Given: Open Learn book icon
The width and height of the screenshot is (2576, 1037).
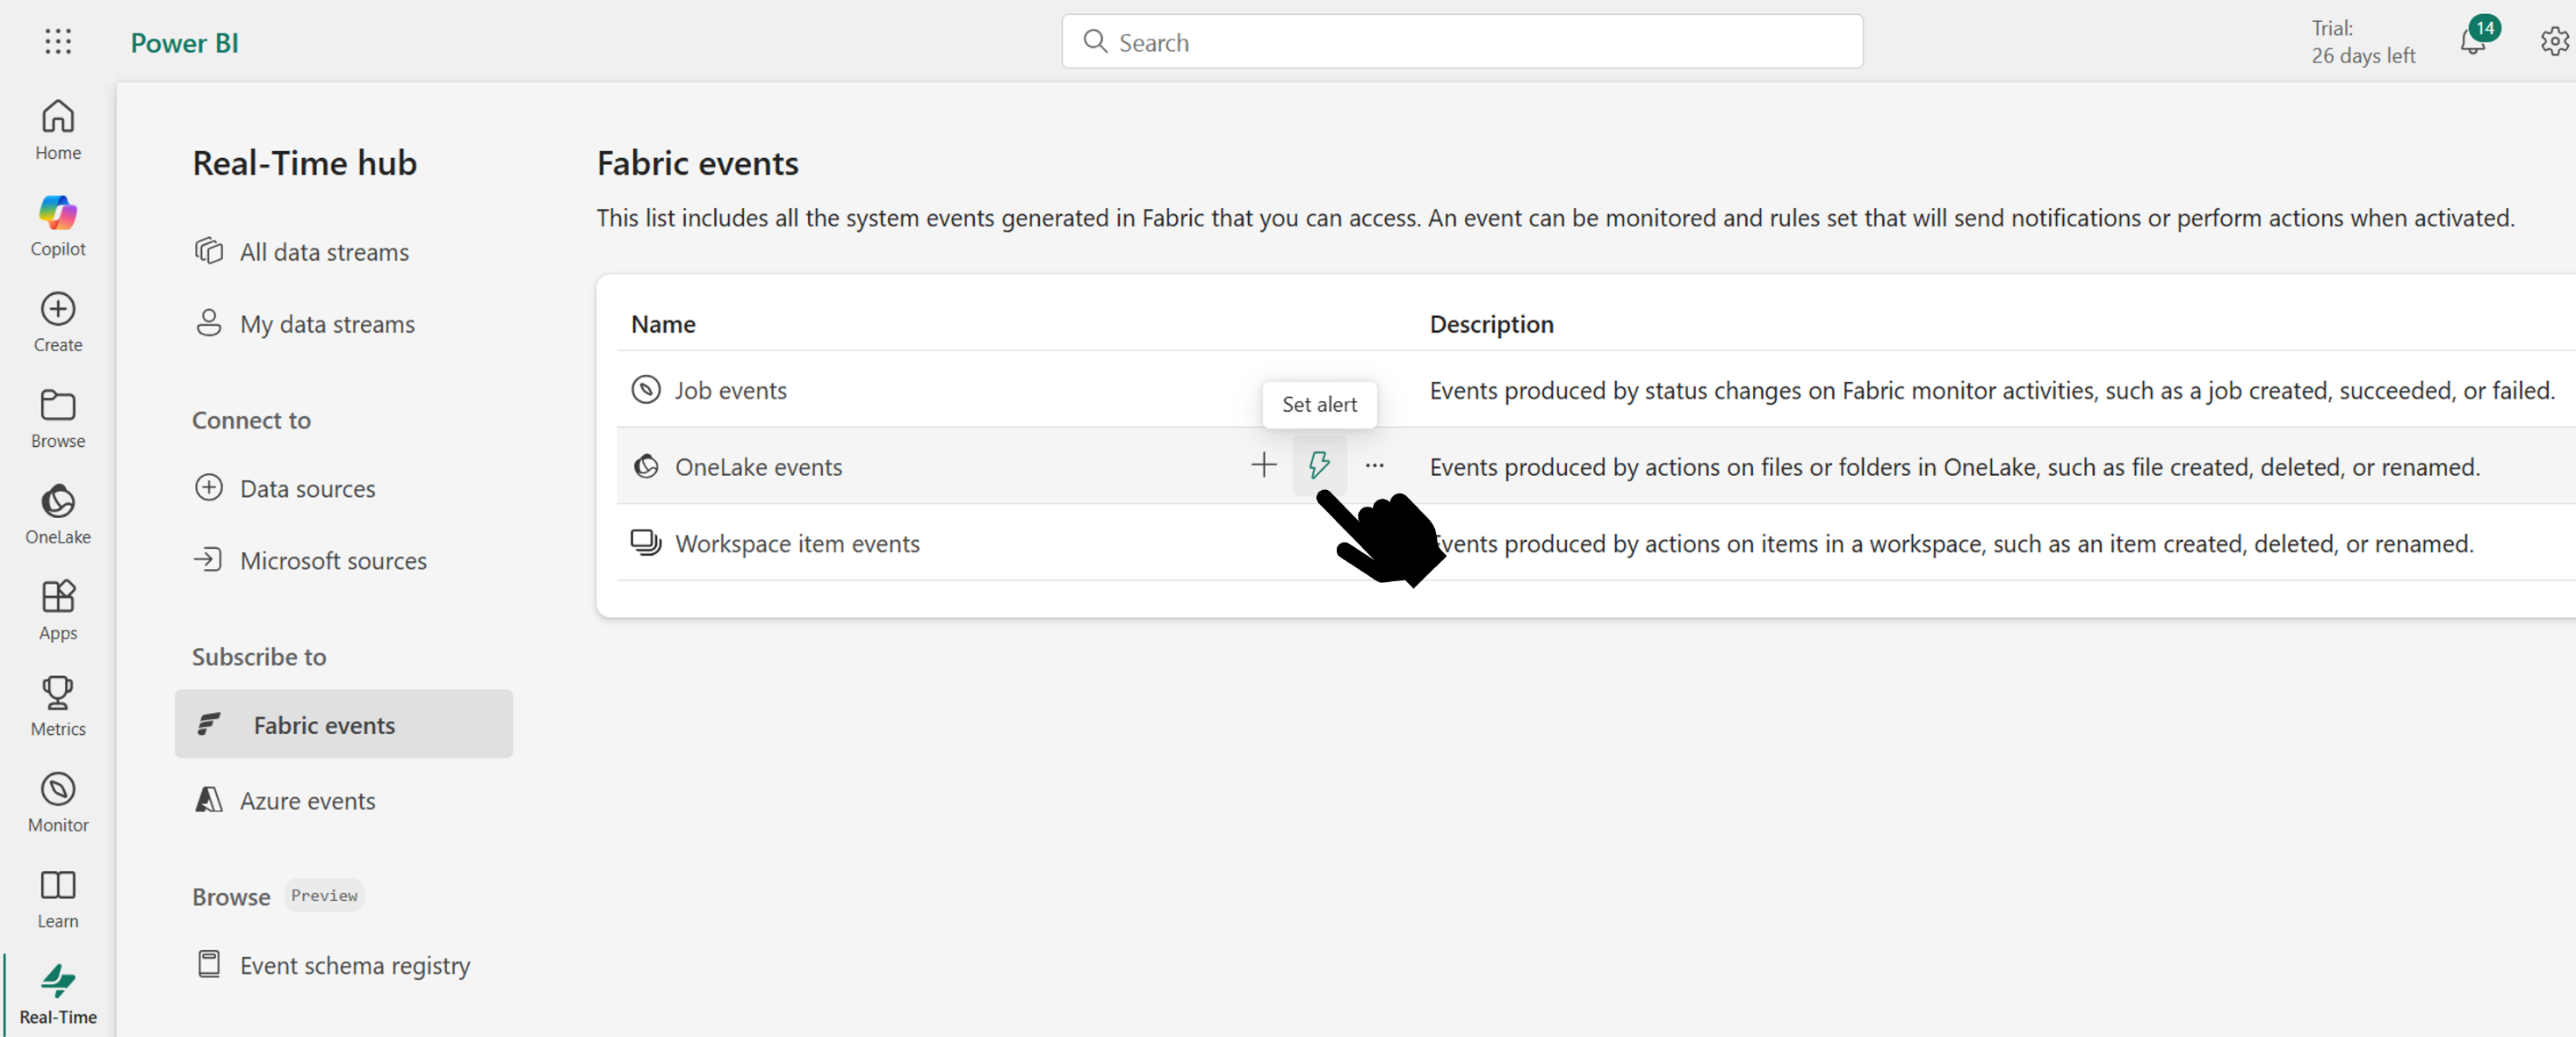Looking at the screenshot, I should [x=58, y=884].
